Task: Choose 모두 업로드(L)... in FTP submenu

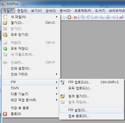Action: point(92,88)
